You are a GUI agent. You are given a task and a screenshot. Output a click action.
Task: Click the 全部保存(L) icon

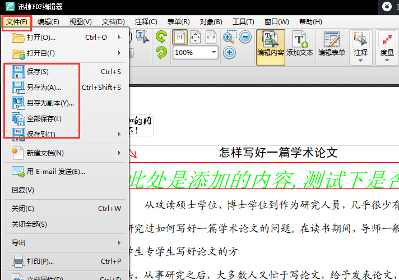point(18,119)
